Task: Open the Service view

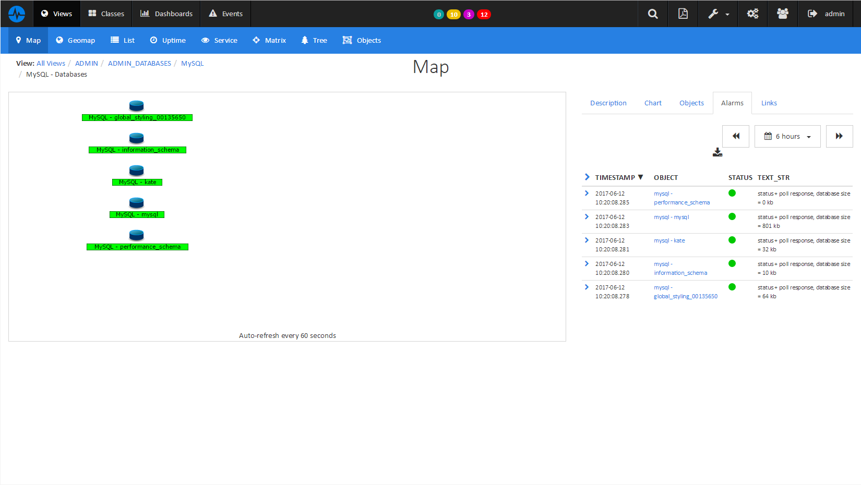Action: tap(219, 40)
